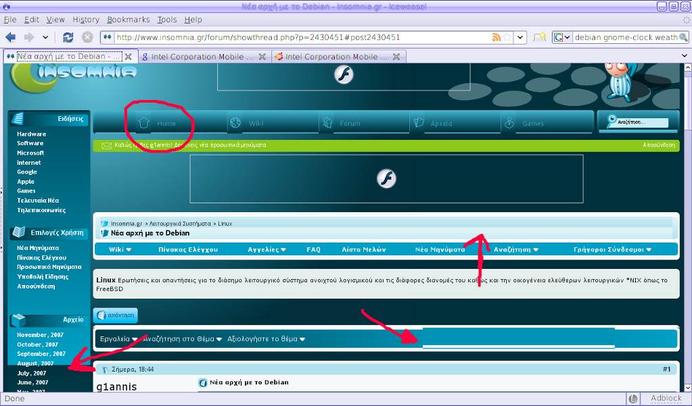Open the g1annis user profile
The width and height of the screenshot is (692, 406).
116,386
